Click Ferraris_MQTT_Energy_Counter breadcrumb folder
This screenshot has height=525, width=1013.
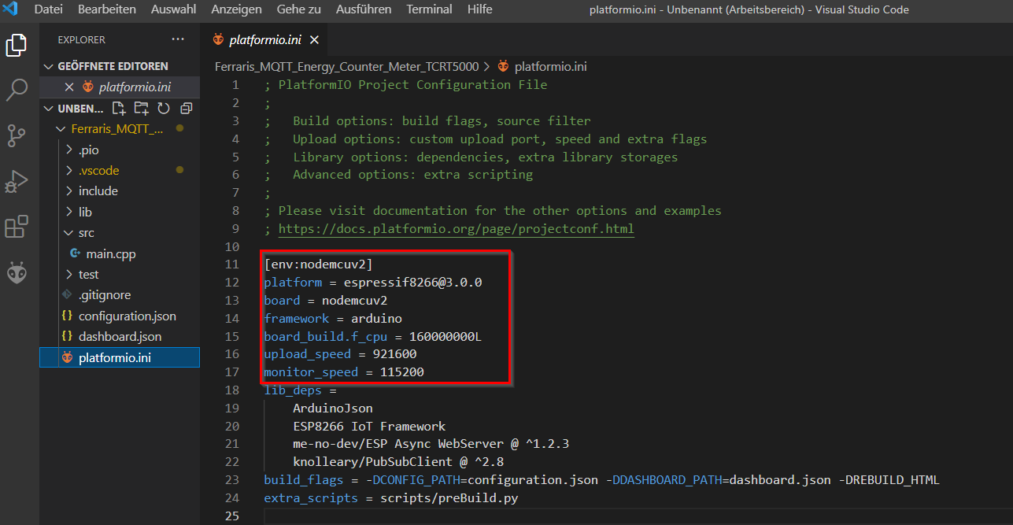tap(346, 67)
